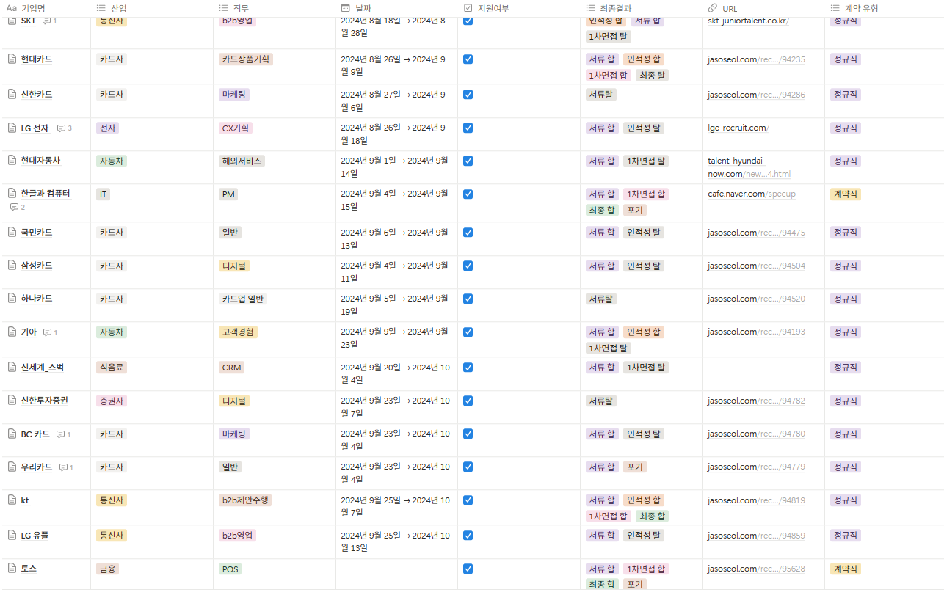The image size is (944, 595).
Task: Click the 현대자동차 page icon
Action: pos(12,160)
